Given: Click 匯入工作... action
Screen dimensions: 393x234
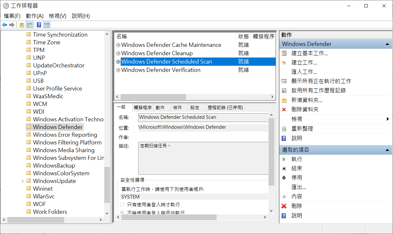Looking at the screenshot, I should pyautogui.click(x=304, y=72).
